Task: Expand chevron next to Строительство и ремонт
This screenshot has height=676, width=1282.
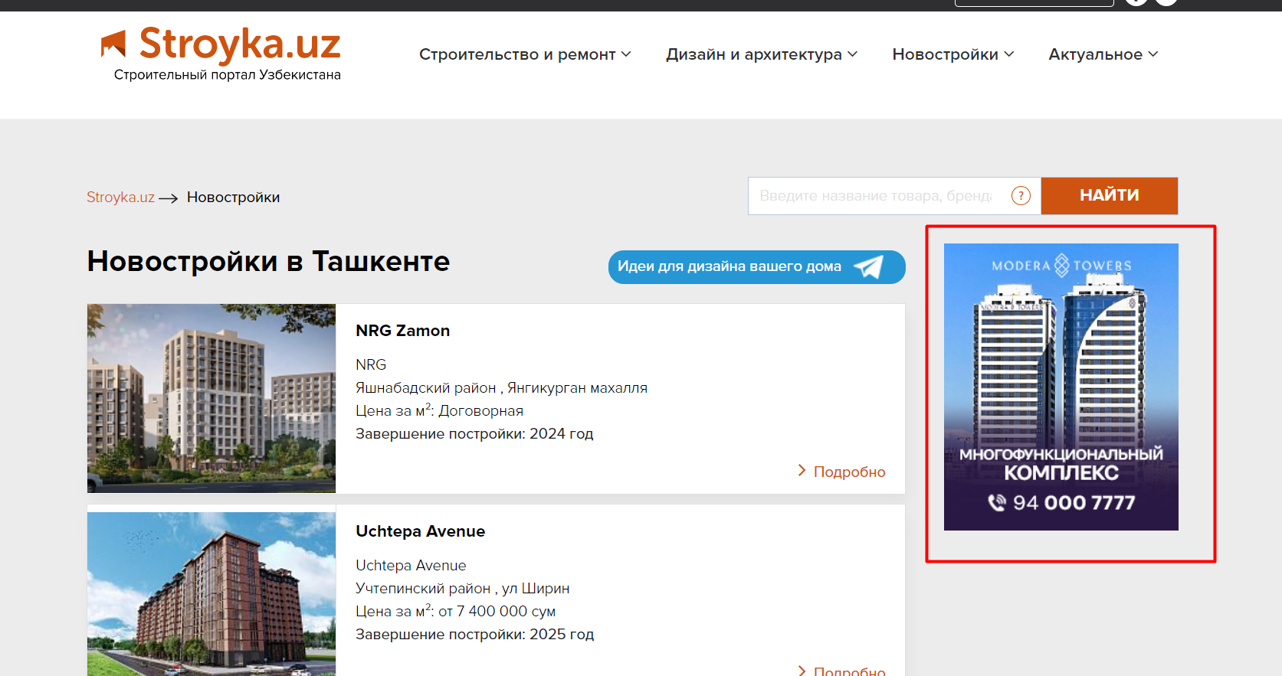Action: coord(626,54)
